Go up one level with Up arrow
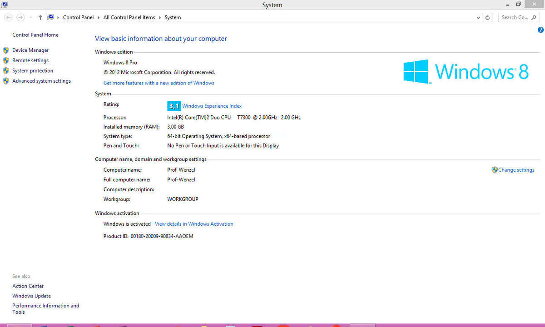545x327 pixels. [40, 17]
